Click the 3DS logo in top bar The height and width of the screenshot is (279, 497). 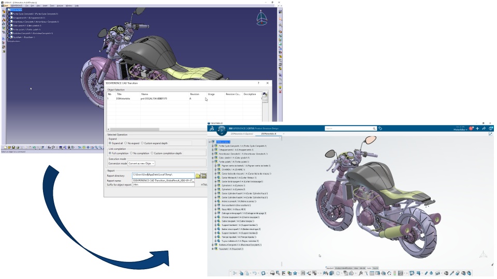(x=212, y=129)
